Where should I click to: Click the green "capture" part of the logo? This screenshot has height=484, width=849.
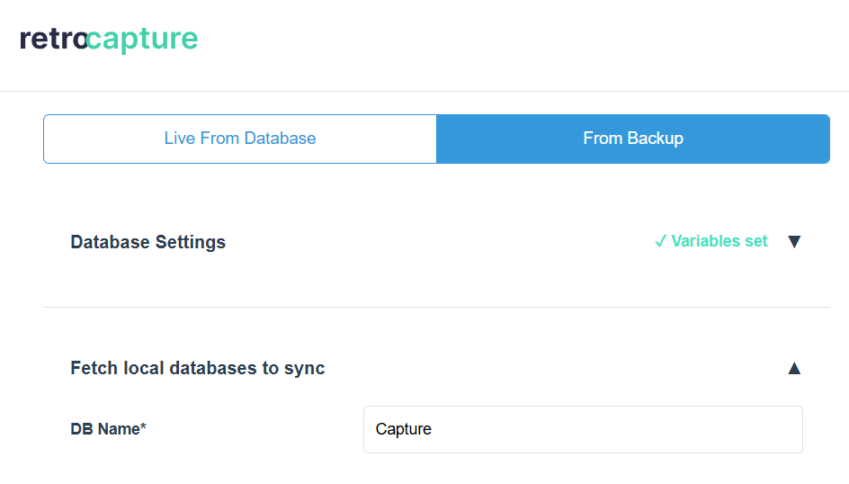click(x=144, y=40)
